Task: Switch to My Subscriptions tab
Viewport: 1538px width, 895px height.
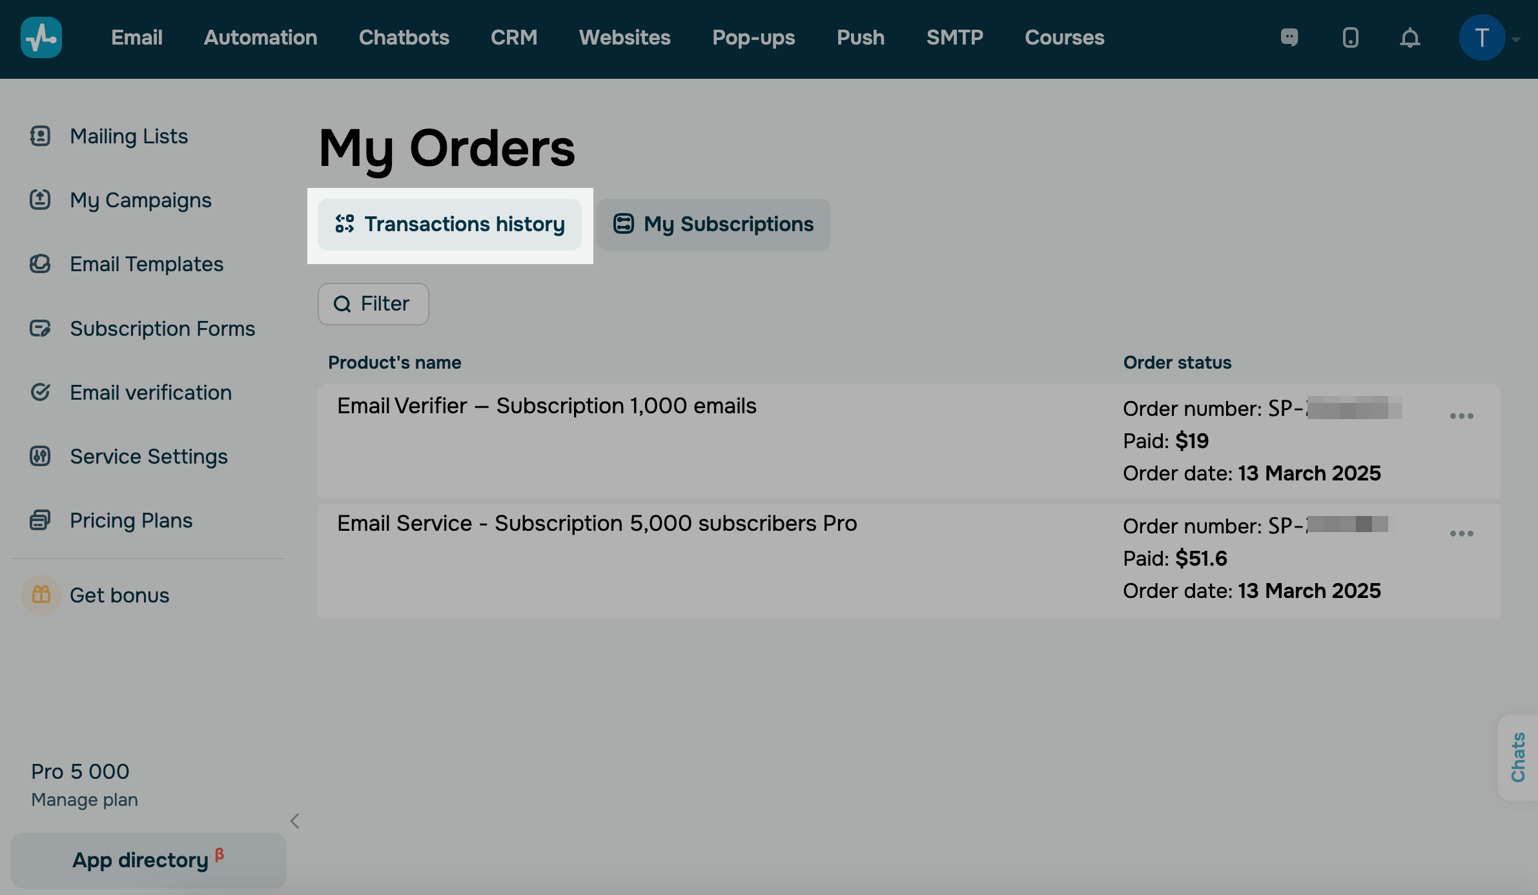Action: [713, 224]
